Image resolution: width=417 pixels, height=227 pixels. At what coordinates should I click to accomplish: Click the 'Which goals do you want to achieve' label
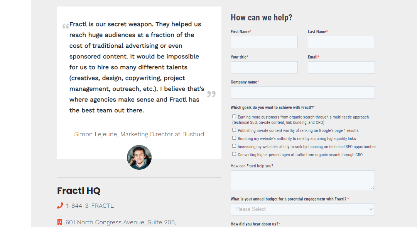(273, 107)
